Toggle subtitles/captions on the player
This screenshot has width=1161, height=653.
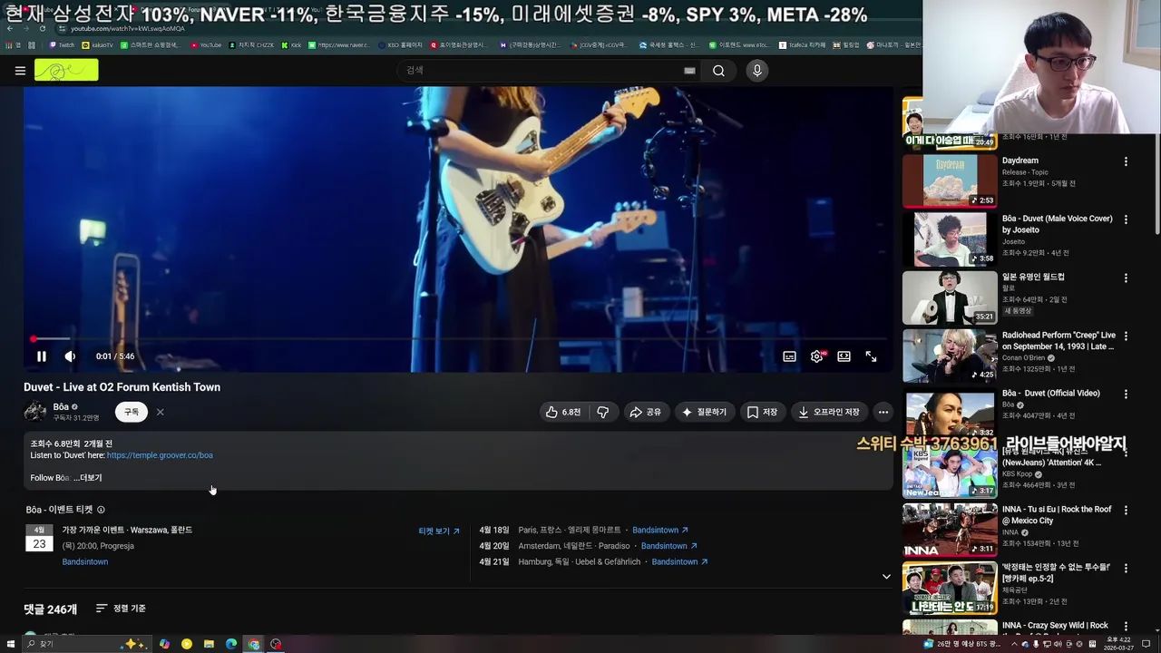[x=789, y=356]
